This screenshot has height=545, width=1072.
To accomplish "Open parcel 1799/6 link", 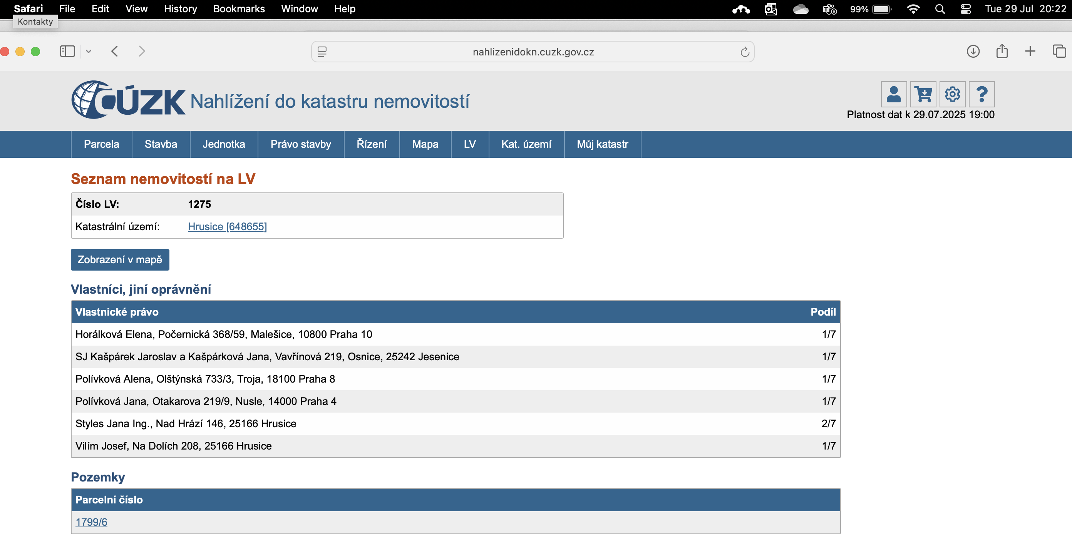I will click(91, 522).
